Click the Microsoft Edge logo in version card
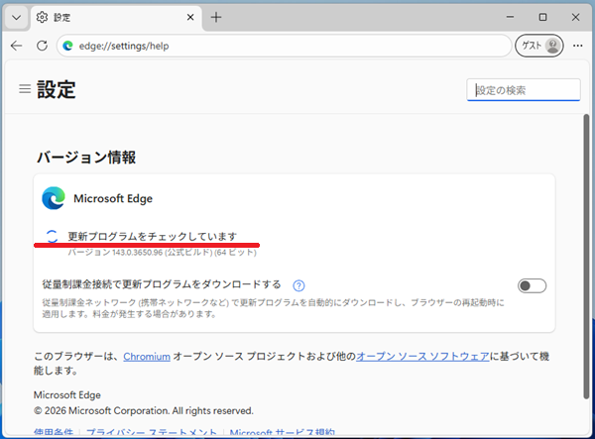595x439 pixels. pos(54,198)
